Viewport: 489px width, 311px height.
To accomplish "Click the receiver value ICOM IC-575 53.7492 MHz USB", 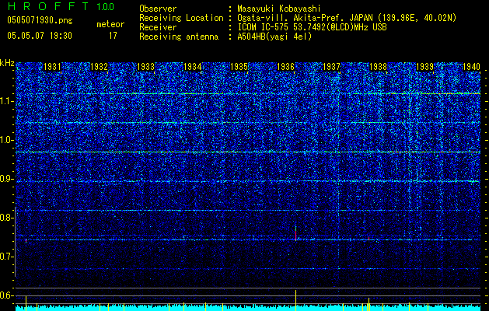I will tap(312, 27).
